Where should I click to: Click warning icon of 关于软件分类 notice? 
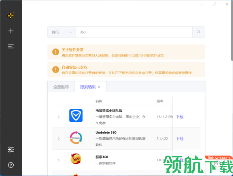(x=56, y=52)
